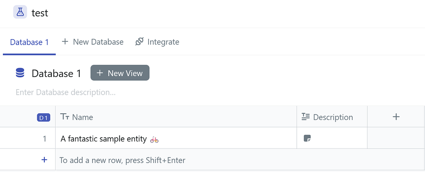The height and width of the screenshot is (172, 425).
Task: Click the plus icon to add column
Action: pos(396,117)
